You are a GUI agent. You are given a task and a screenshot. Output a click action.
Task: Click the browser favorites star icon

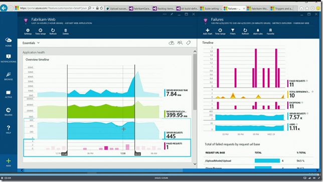click(307, 8)
